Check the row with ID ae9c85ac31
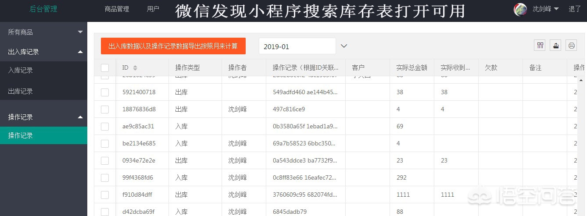Image resolution: width=587 pixels, height=216 pixels. tap(105, 126)
